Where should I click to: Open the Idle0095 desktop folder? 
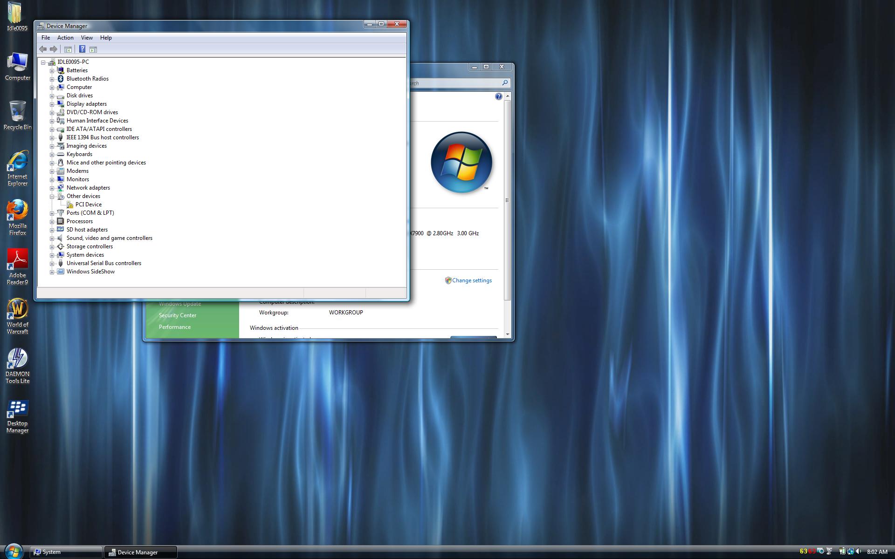point(17,17)
